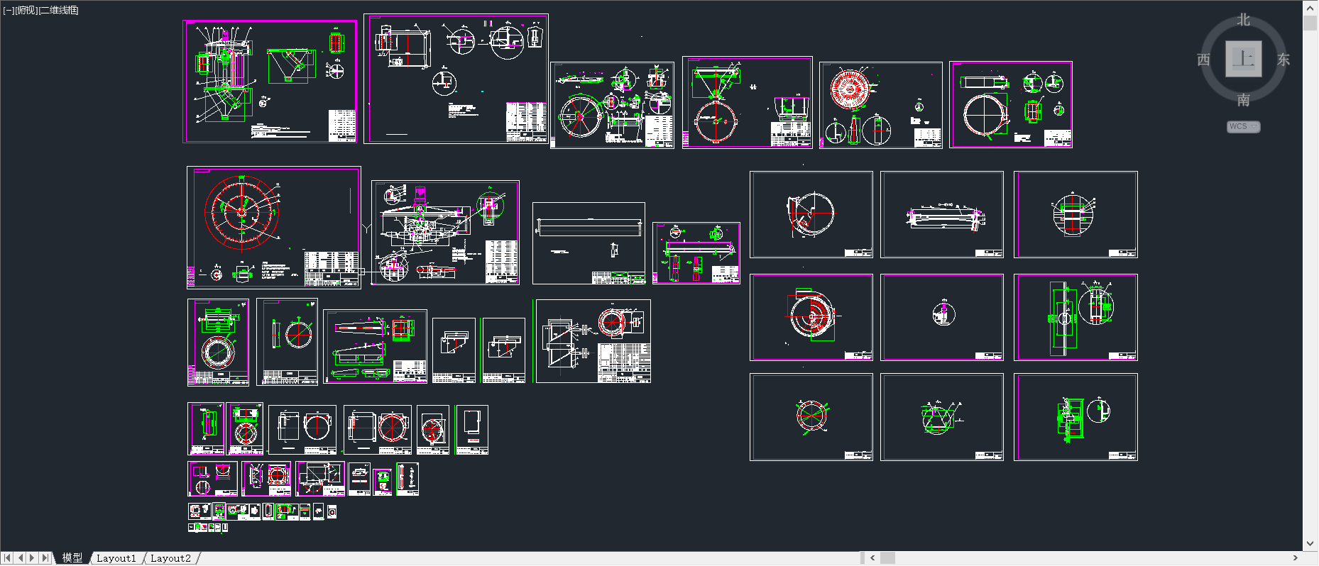
Task: Jump to the last layout tab arrow
Action: (45, 558)
